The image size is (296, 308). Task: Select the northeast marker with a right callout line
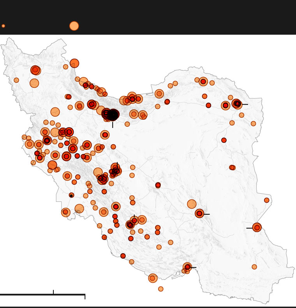[x=237, y=104]
